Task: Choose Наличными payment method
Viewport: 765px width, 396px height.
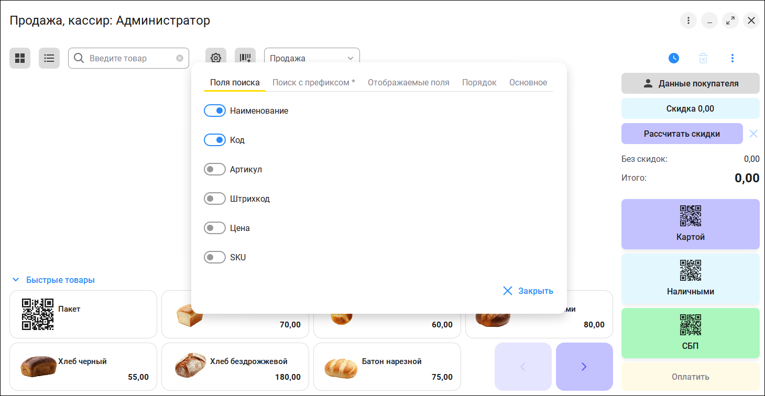Action: pyautogui.click(x=690, y=279)
